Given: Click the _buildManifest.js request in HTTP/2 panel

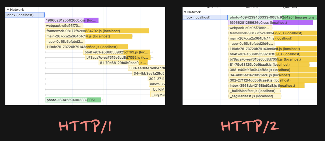Looking at the screenshot, I should (255, 91).
